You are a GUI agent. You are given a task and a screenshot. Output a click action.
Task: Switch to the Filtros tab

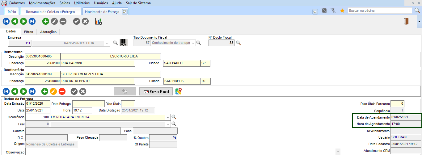[x=28, y=32]
